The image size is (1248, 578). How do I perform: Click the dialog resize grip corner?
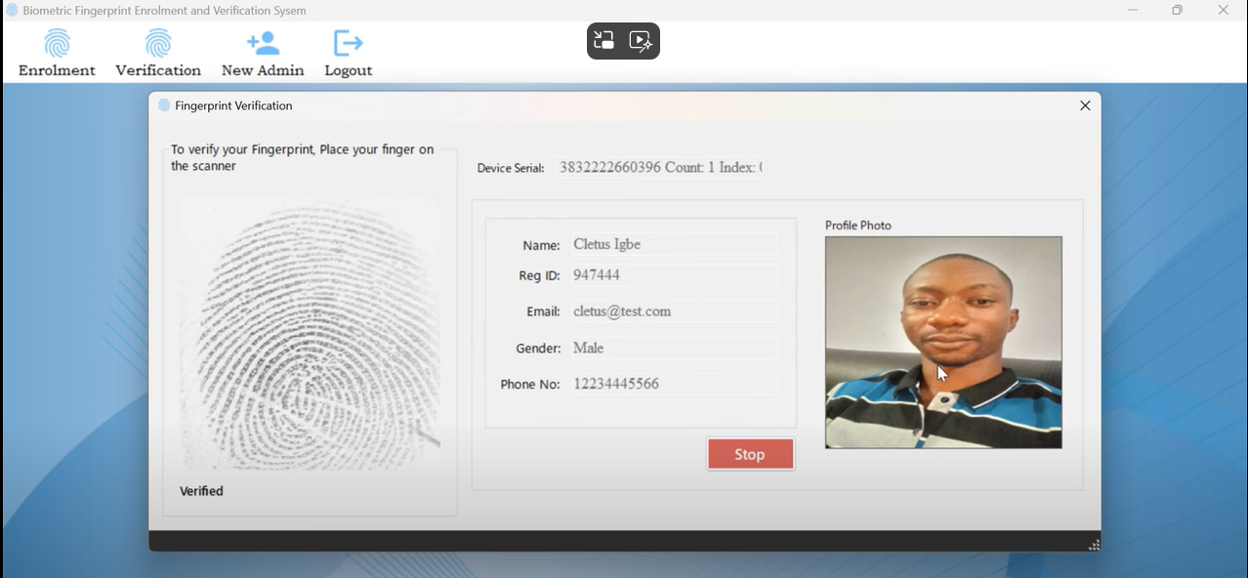(1094, 544)
